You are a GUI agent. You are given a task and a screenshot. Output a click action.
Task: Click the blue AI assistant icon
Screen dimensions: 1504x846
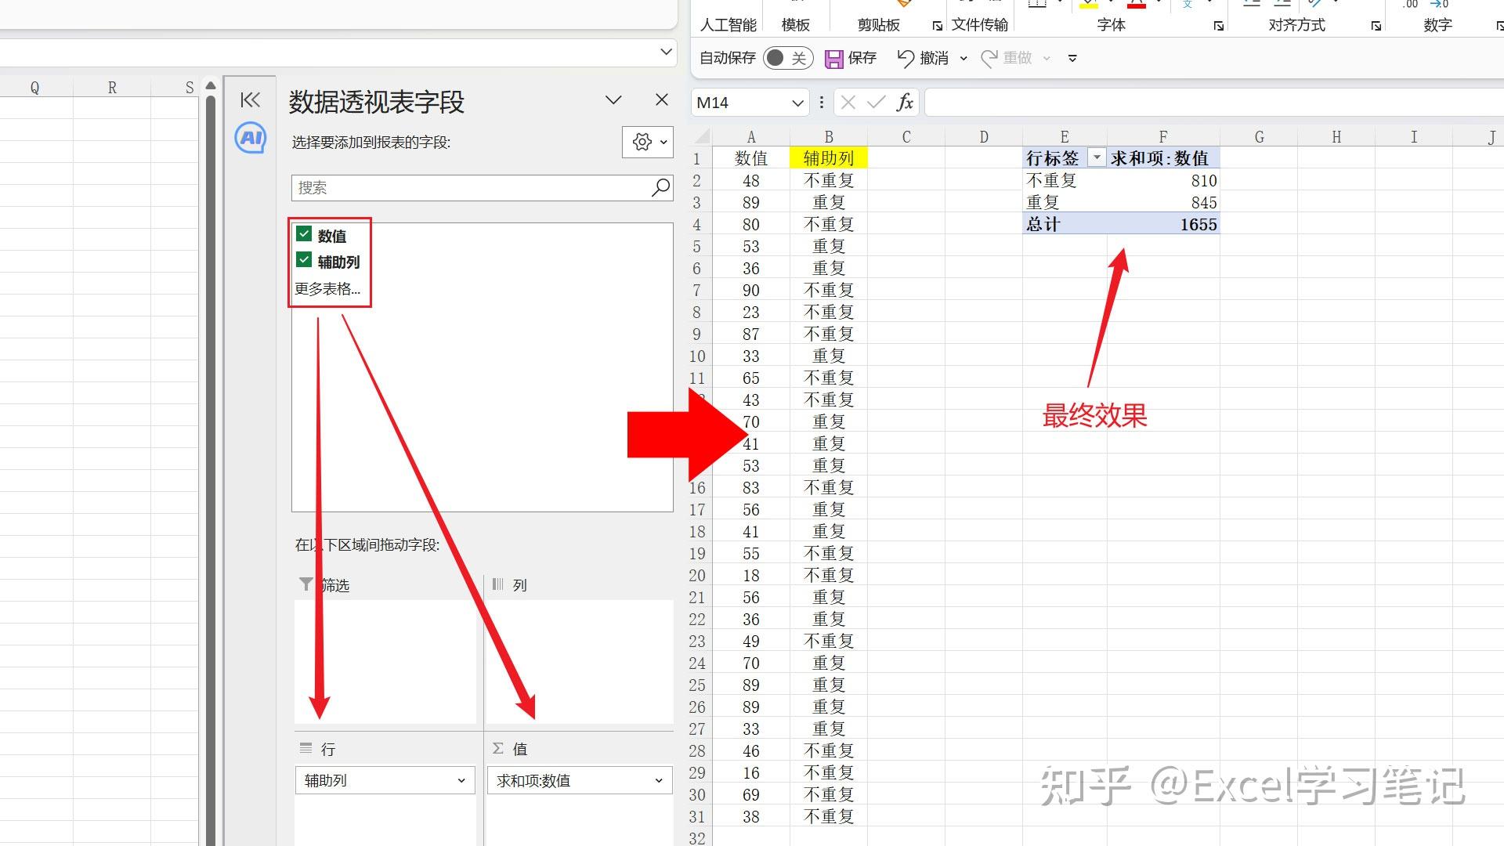click(x=251, y=138)
